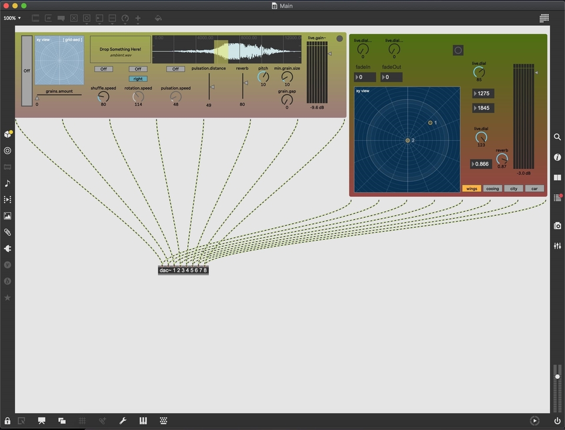Click the pitch dial
This screenshot has height=430, width=565.
(x=263, y=76)
